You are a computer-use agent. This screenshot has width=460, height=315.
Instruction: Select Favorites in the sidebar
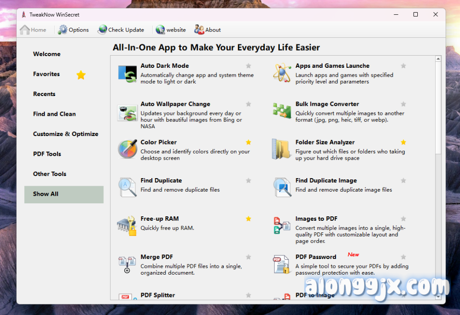pyautogui.click(x=46, y=74)
